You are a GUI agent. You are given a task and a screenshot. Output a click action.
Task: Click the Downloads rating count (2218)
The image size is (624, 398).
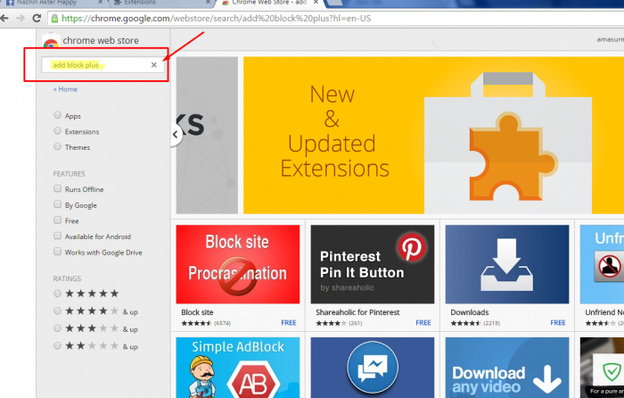point(491,323)
